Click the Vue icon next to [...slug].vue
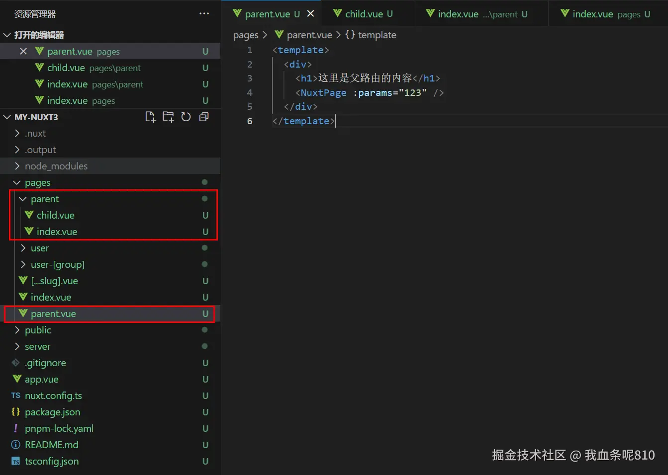Image resolution: width=668 pixels, height=475 pixels. coord(23,281)
